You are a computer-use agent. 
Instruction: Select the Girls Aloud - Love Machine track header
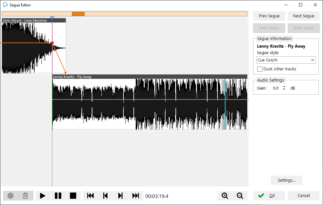[34, 20]
